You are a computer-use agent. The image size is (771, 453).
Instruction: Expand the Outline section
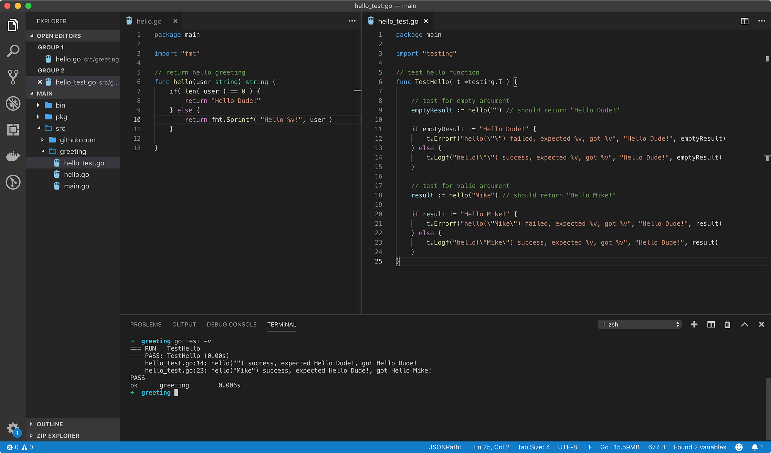point(73,424)
